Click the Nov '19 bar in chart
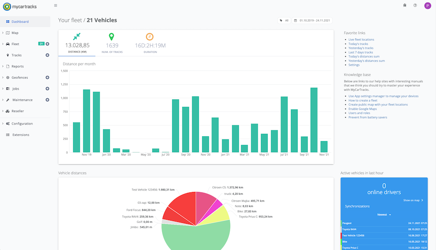Viewport: 436px width, 250px height. click(x=86, y=121)
